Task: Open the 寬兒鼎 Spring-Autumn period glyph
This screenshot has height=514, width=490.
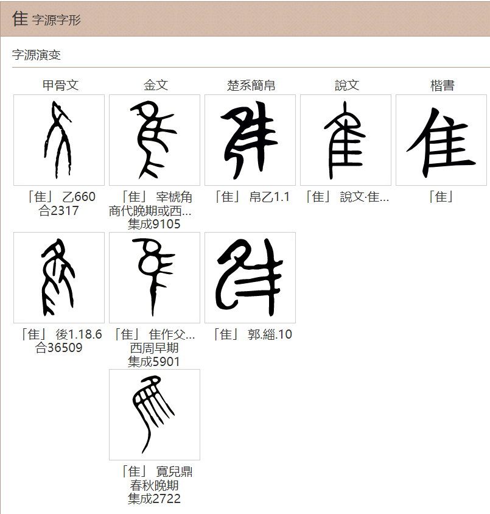Action: (154, 415)
